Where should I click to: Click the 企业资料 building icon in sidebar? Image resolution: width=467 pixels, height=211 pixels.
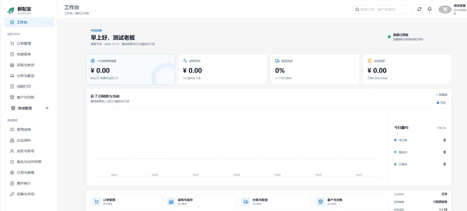(x=12, y=140)
